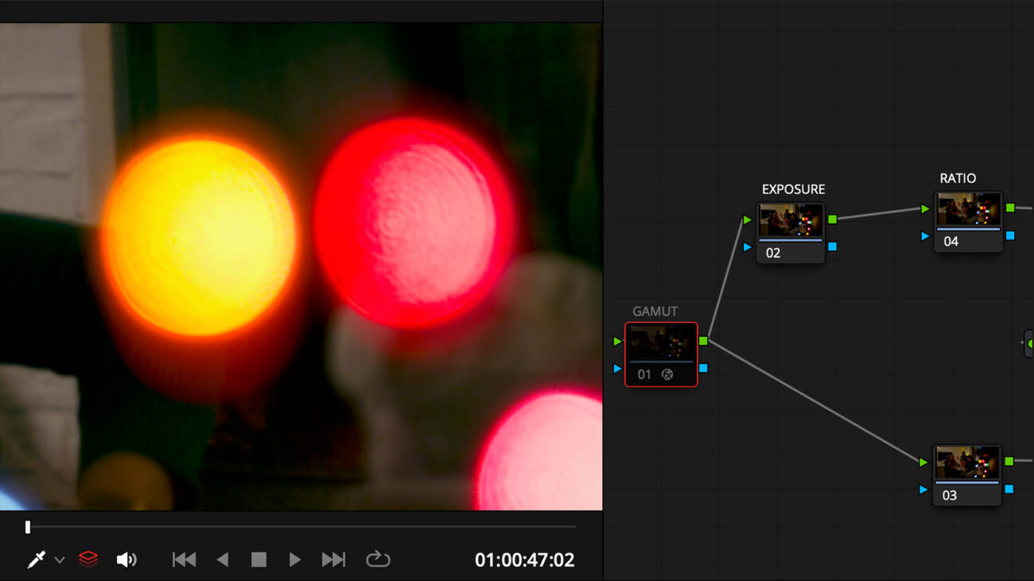
Task: Jump to the last frame of the clip
Action: point(333,559)
